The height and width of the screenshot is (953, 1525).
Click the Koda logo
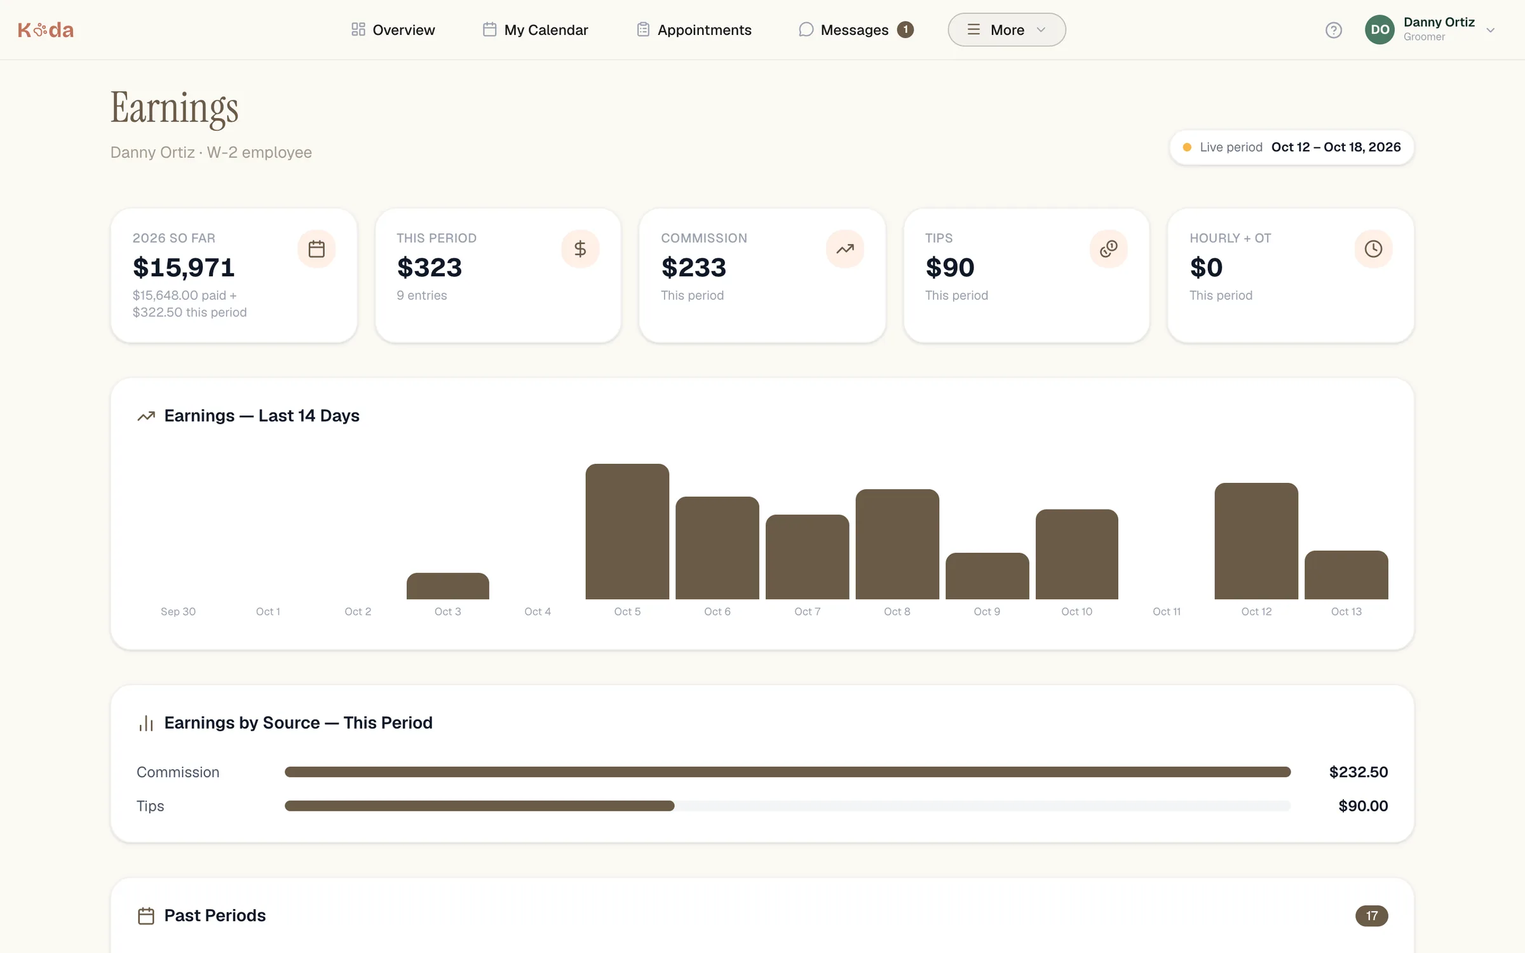point(46,30)
